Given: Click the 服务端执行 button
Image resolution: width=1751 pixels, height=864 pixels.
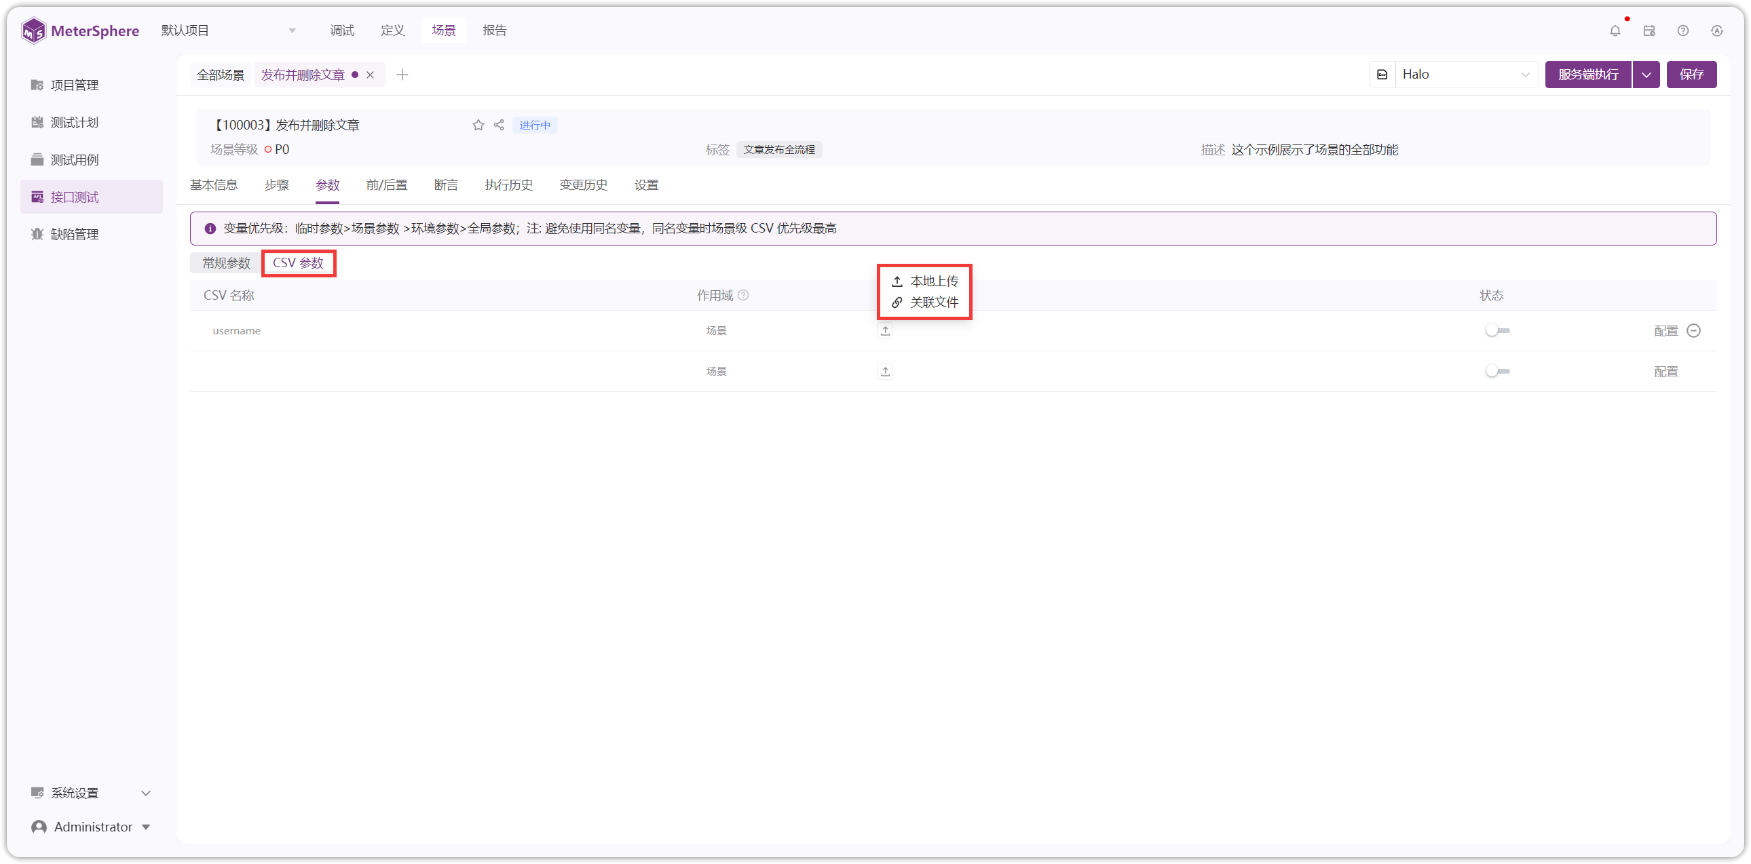Looking at the screenshot, I should (1588, 75).
